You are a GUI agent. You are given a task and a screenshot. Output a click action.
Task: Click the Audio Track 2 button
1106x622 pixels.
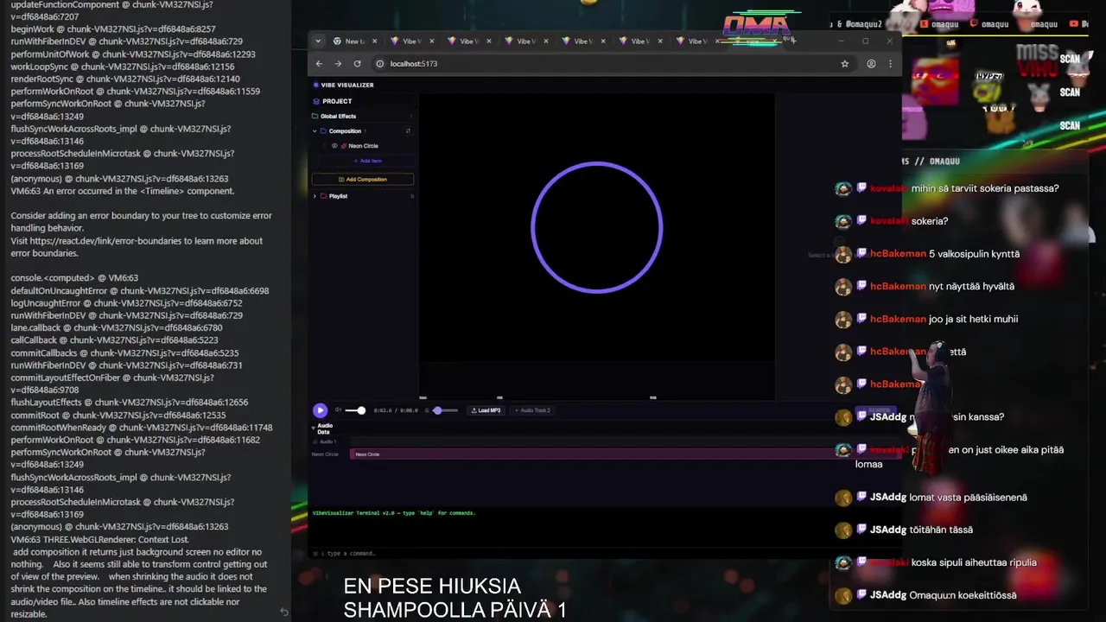pyautogui.click(x=533, y=410)
